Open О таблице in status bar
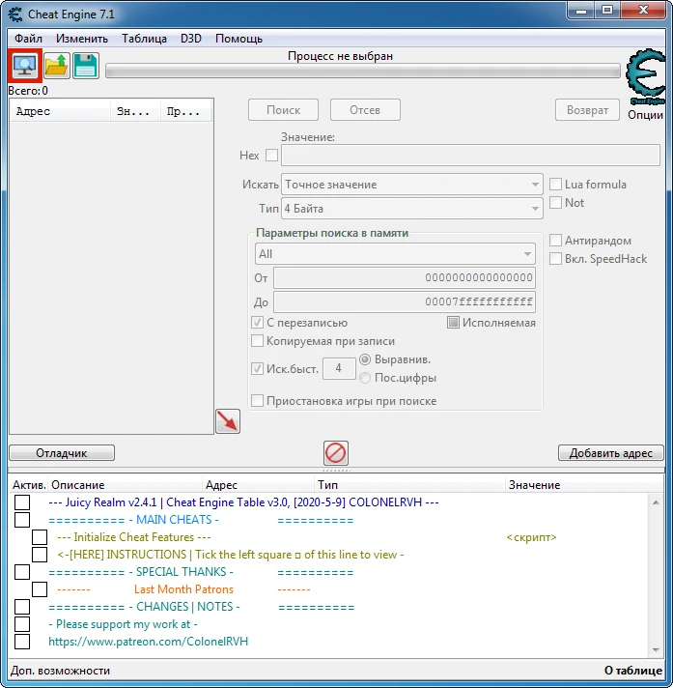Viewport: 673px width, 688px height. coord(633,671)
